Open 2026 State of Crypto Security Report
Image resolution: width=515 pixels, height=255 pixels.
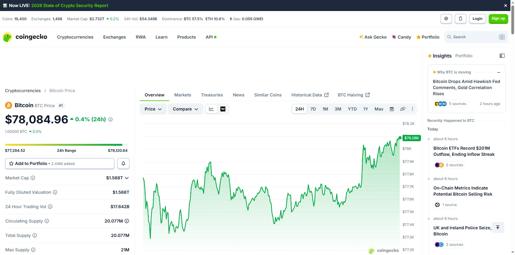(70, 6)
